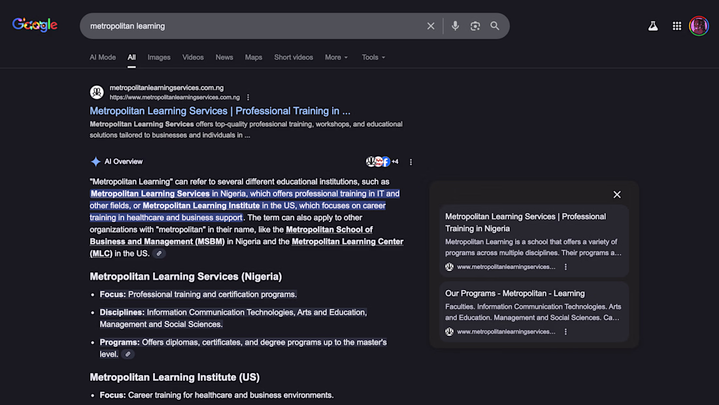Viewport: 719px width, 405px height.
Task: Click 'Focus: Professional training and certification' bullet
Action: click(x=198, y=294)
